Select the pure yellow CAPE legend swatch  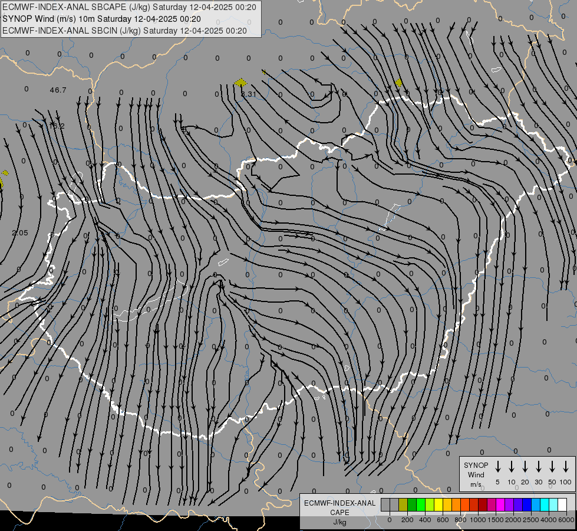(438, 504)
